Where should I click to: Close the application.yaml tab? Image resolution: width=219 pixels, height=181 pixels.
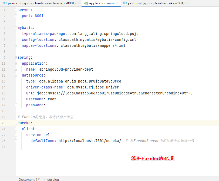pyautogui.click(x=117, y=3)
